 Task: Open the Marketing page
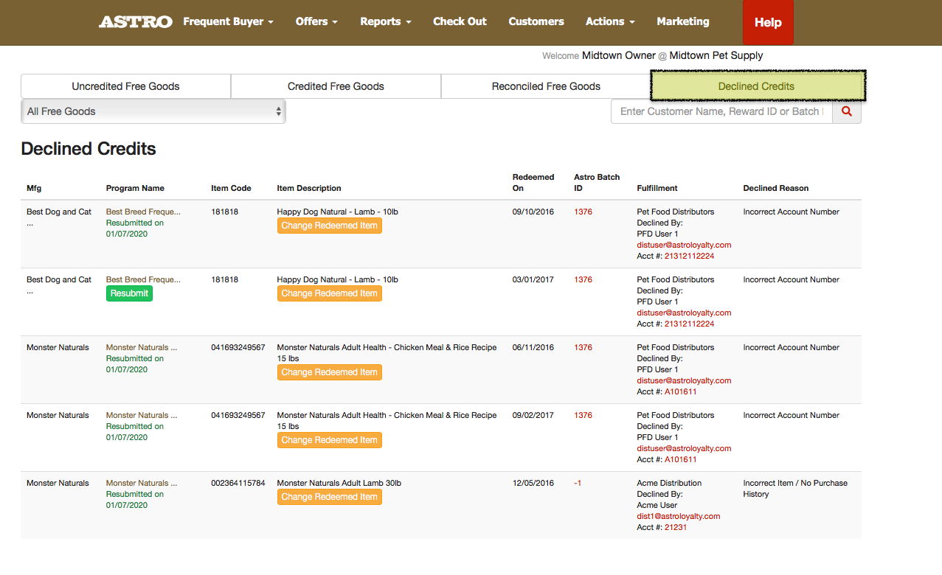click(x=683, y=21)
